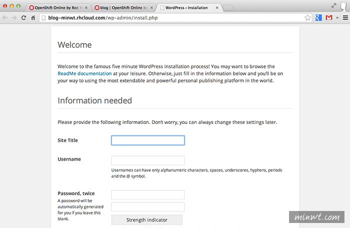Image resolution: width=350 pixels, height=228 pixels.
Task: Reload the page with refresh icon
Action: click(x=23, y=17)
